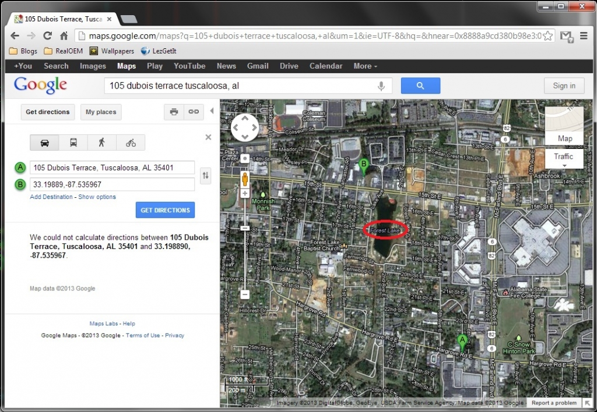The image size is (597, 412).
Task: Click the My Location button on the map
Action: (x=245, y=158)
